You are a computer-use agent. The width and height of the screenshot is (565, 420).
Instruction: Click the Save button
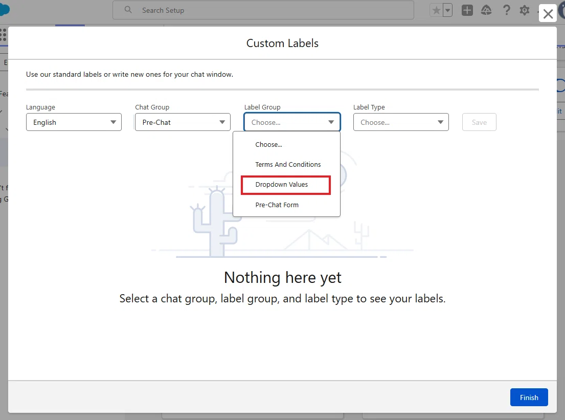(x=479, y=122)
